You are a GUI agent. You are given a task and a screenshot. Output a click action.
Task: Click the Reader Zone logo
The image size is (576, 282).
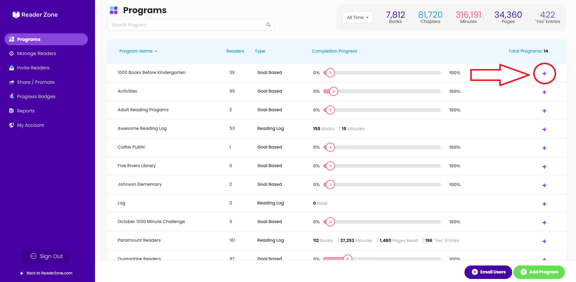click(x=35, y=15)
